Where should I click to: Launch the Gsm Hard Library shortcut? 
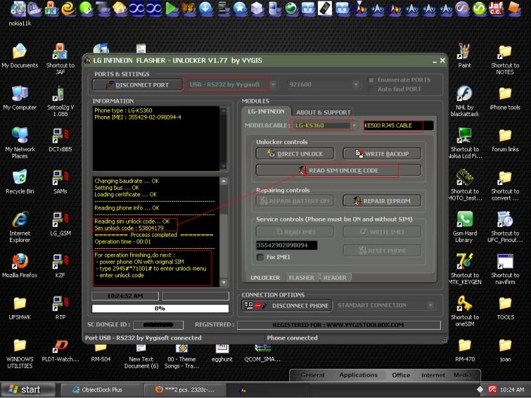coord(464,227)
